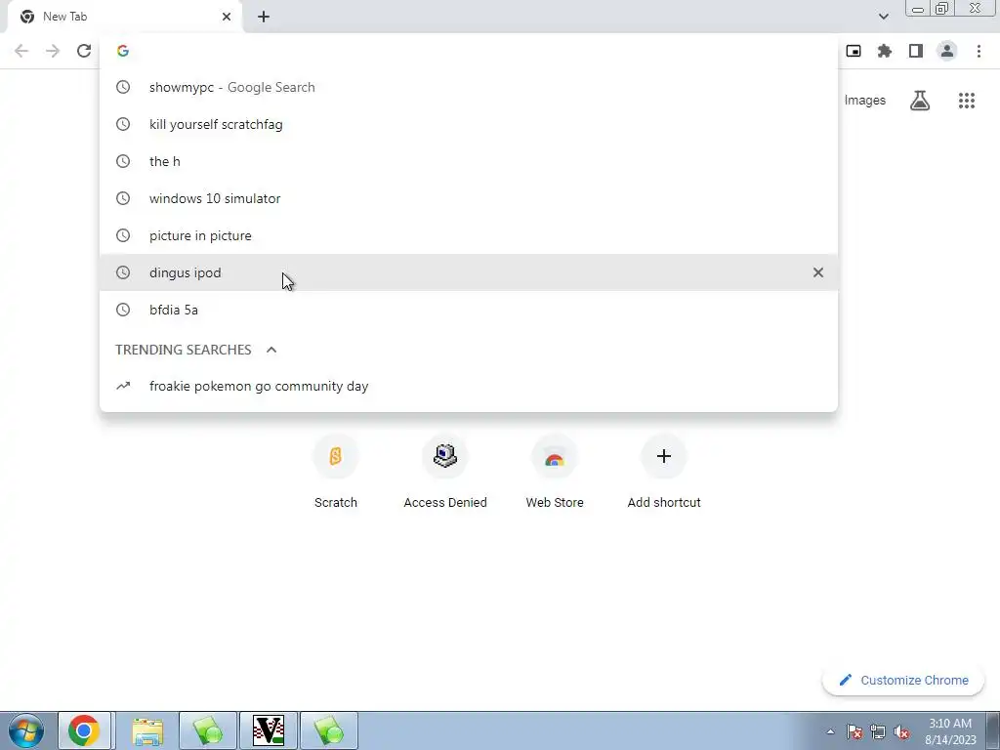Open the second green taskbar app
This screenshot has height=750, width=1000.
328,730
